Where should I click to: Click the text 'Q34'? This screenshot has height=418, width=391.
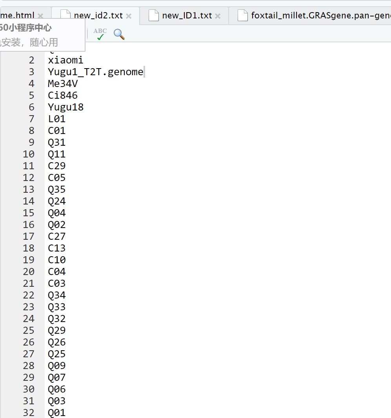[56, 295]
